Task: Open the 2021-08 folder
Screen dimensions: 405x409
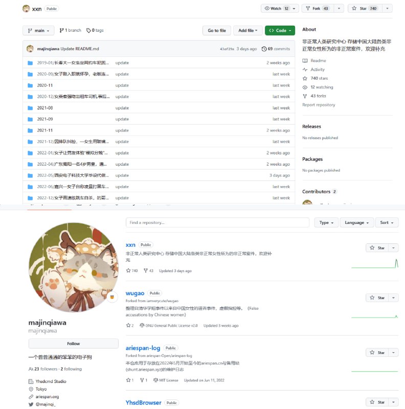Action: tap(45, 108)
